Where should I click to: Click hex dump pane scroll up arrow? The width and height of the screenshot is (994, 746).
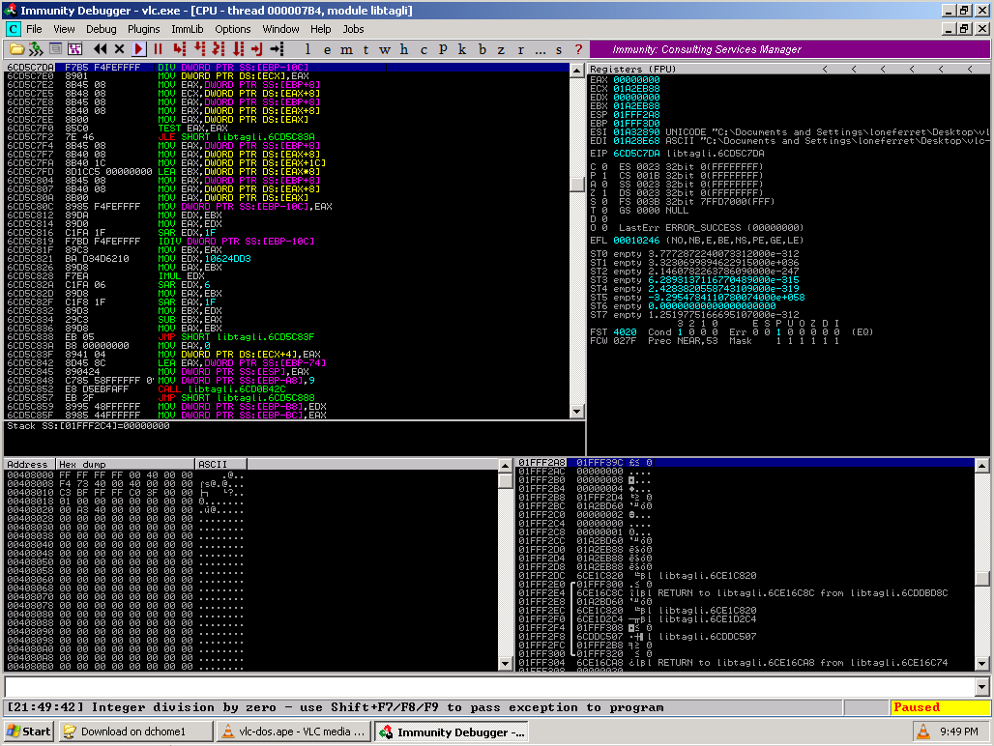tap(506, 466)
